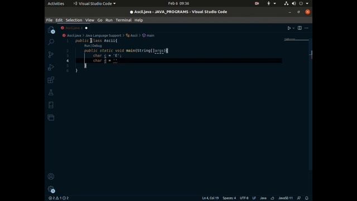
Task: Open the View menu
Action: click(90, 20)
